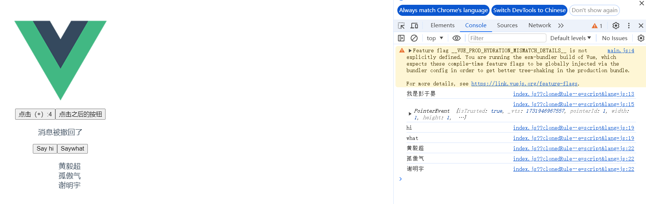This screenshot has height=204, width=646.
Task: Close the DevTools panel
Action: point(641,25)
